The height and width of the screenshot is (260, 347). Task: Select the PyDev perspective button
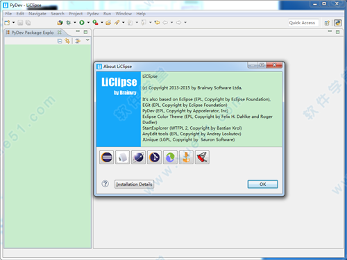point(338,23)
